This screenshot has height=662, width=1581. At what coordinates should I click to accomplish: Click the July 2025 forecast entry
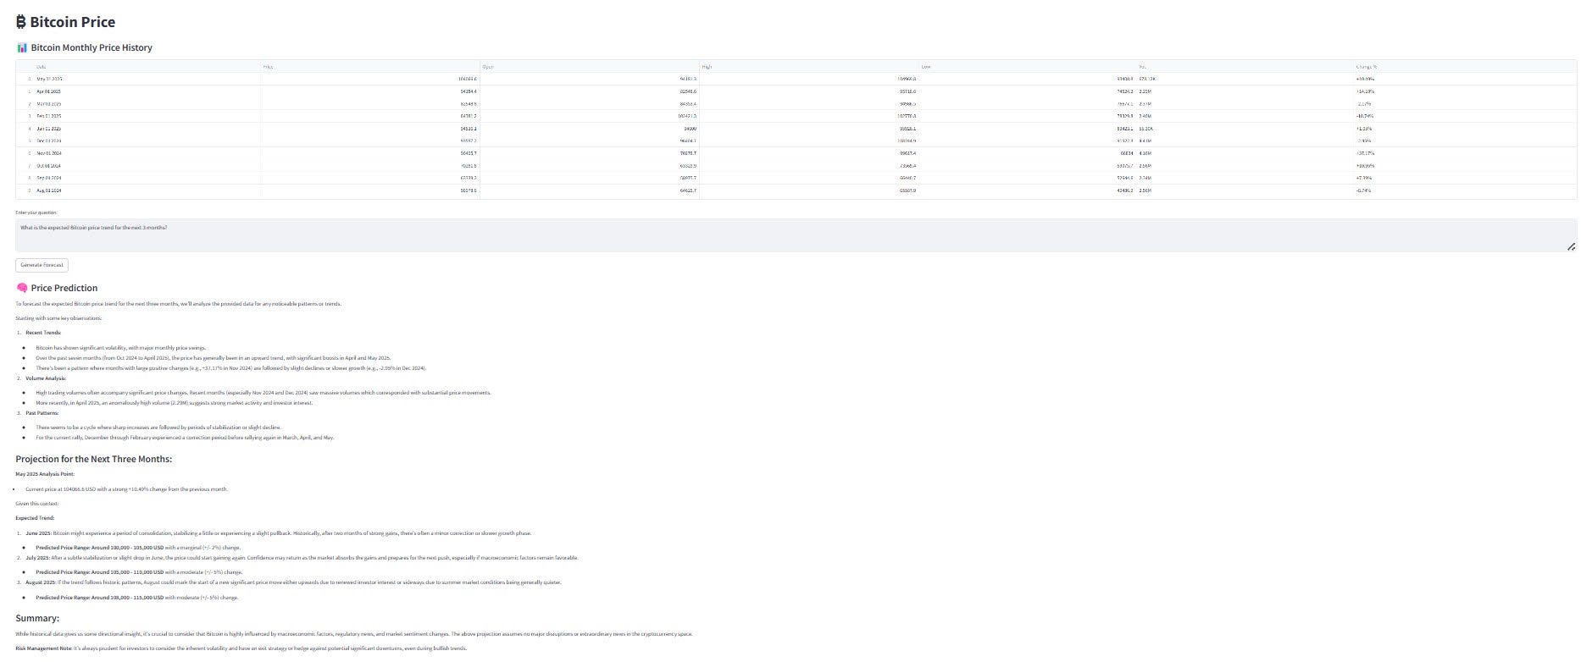click(302, 558)
